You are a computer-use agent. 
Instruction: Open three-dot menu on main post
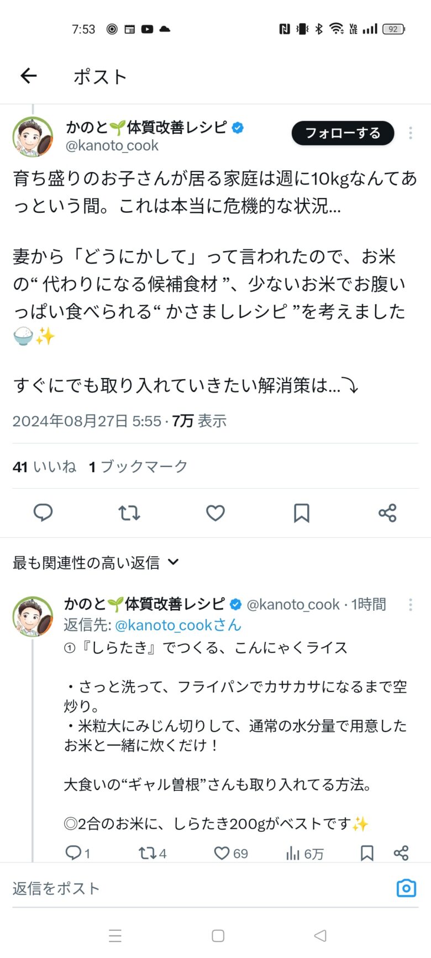point(410,133)
